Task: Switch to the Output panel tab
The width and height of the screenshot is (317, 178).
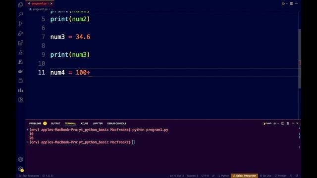Action: (x=55, y=123)
